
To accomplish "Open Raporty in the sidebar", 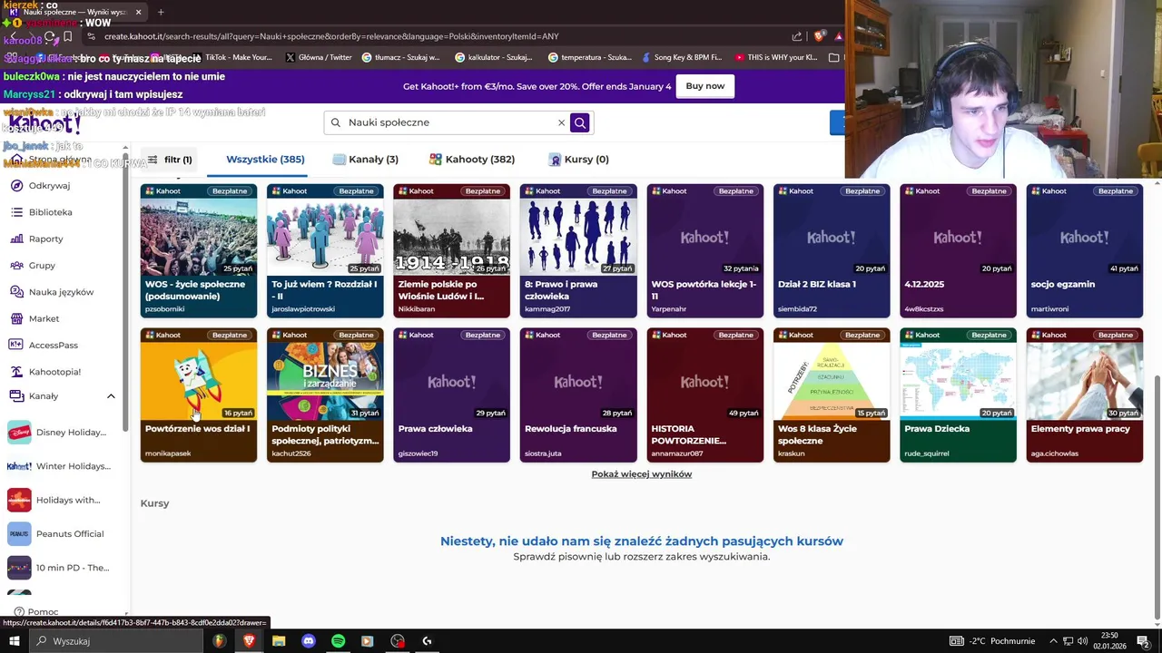I will click(x=45, y=239).
